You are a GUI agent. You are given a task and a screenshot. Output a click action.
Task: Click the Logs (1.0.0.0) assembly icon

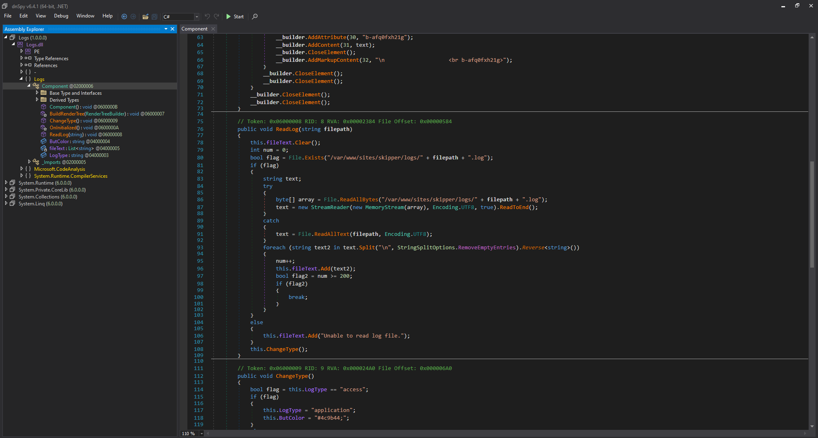pyautogui.click(x=13, y=37)
